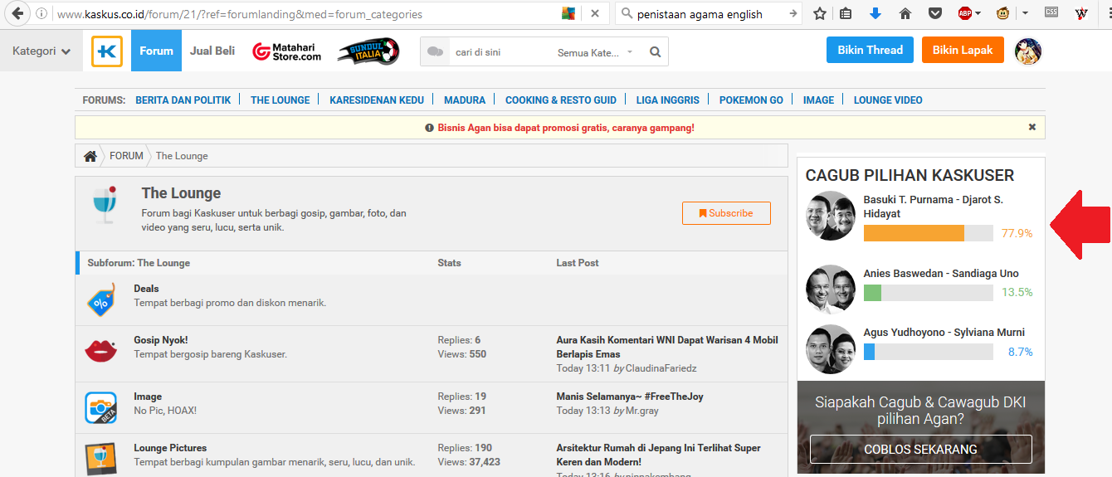Switch to the Jual Beli tab
This screenshot has height=477, width=1112.
point(212,51)
